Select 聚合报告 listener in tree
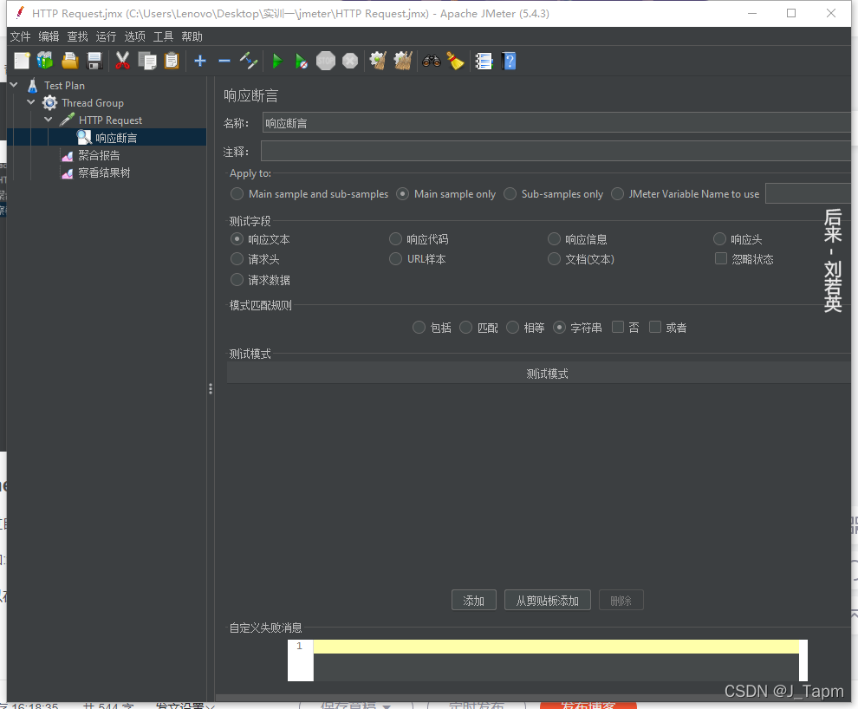The image size is (858, 709). pos(99,155)
